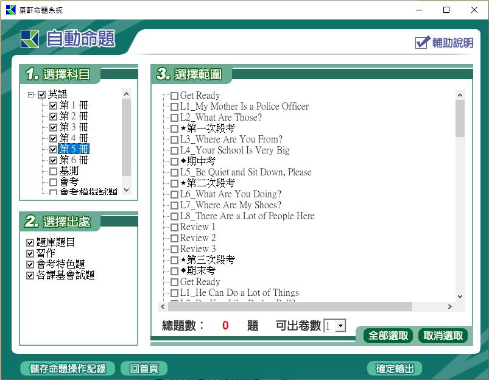Collapse the 英語 tree node

click(30, 94)
